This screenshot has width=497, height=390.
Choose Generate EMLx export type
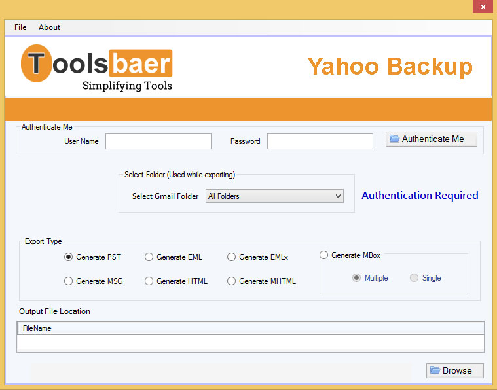tap(231, 257)
